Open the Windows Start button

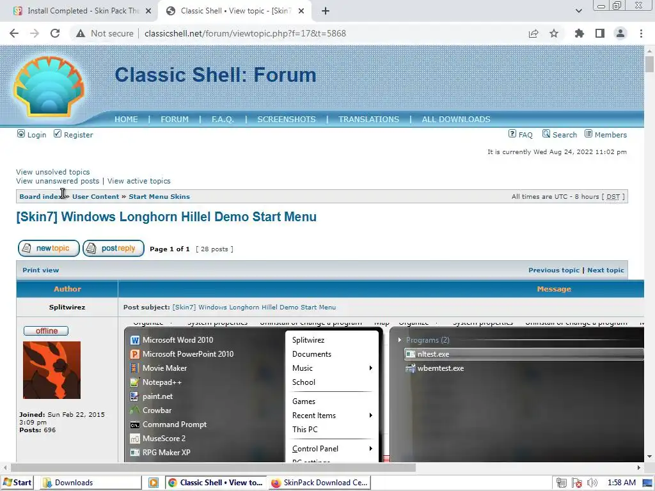[17, 483]
